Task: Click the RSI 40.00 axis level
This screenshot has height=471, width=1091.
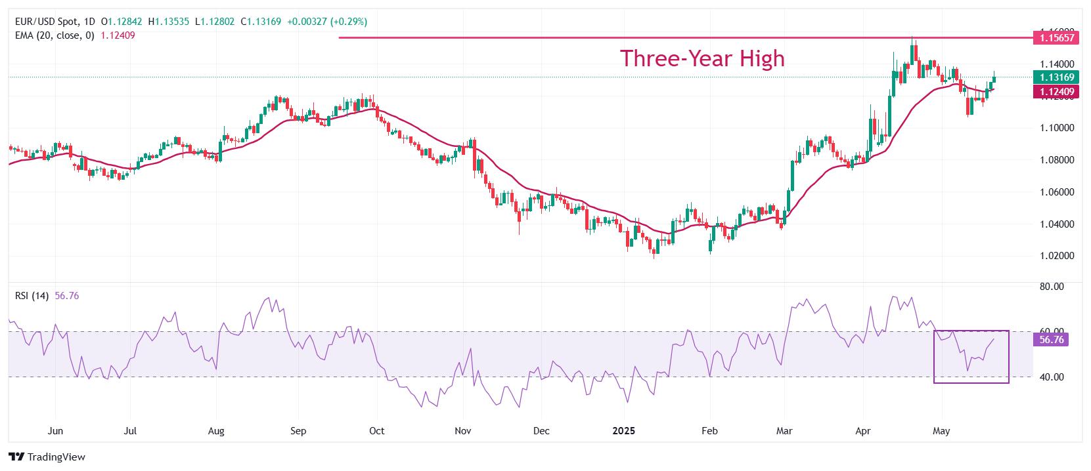Action: click(x=1052, y=377)
